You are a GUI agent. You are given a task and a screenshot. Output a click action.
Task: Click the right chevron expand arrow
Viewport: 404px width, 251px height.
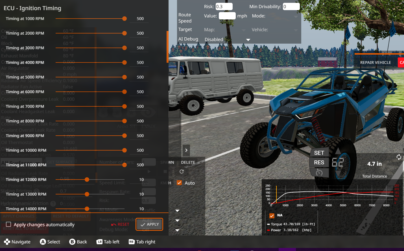pos(186,150)
